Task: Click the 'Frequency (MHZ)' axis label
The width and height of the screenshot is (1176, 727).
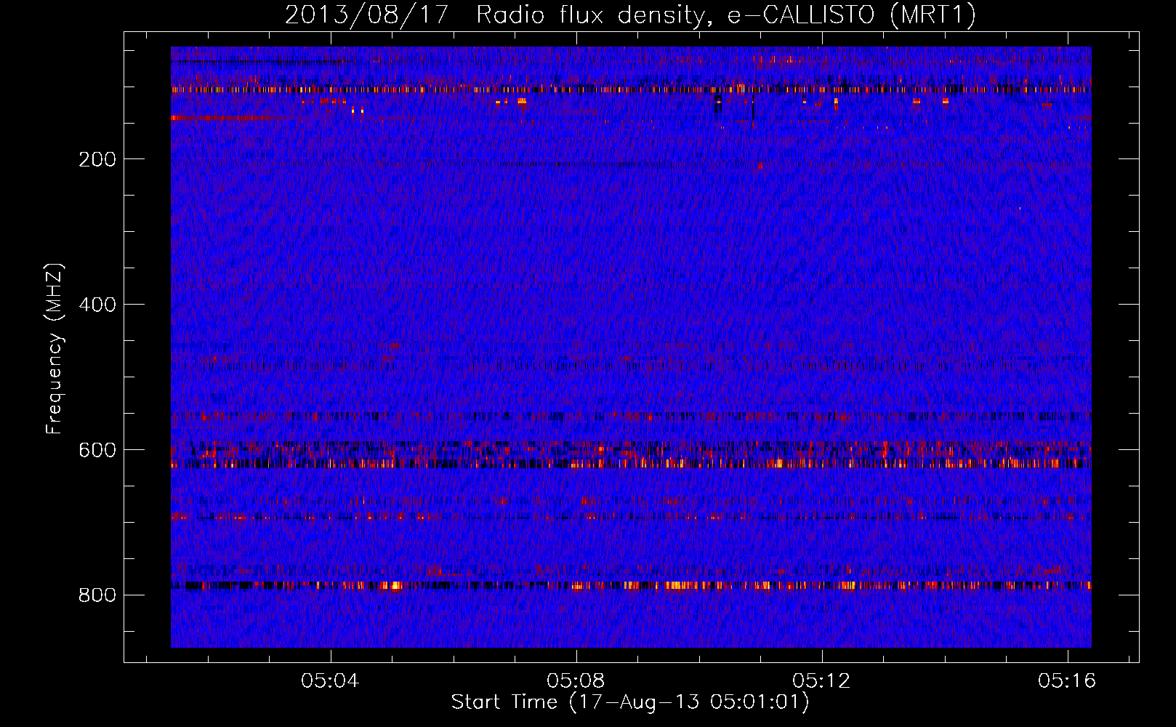Action: coord(55,349)
